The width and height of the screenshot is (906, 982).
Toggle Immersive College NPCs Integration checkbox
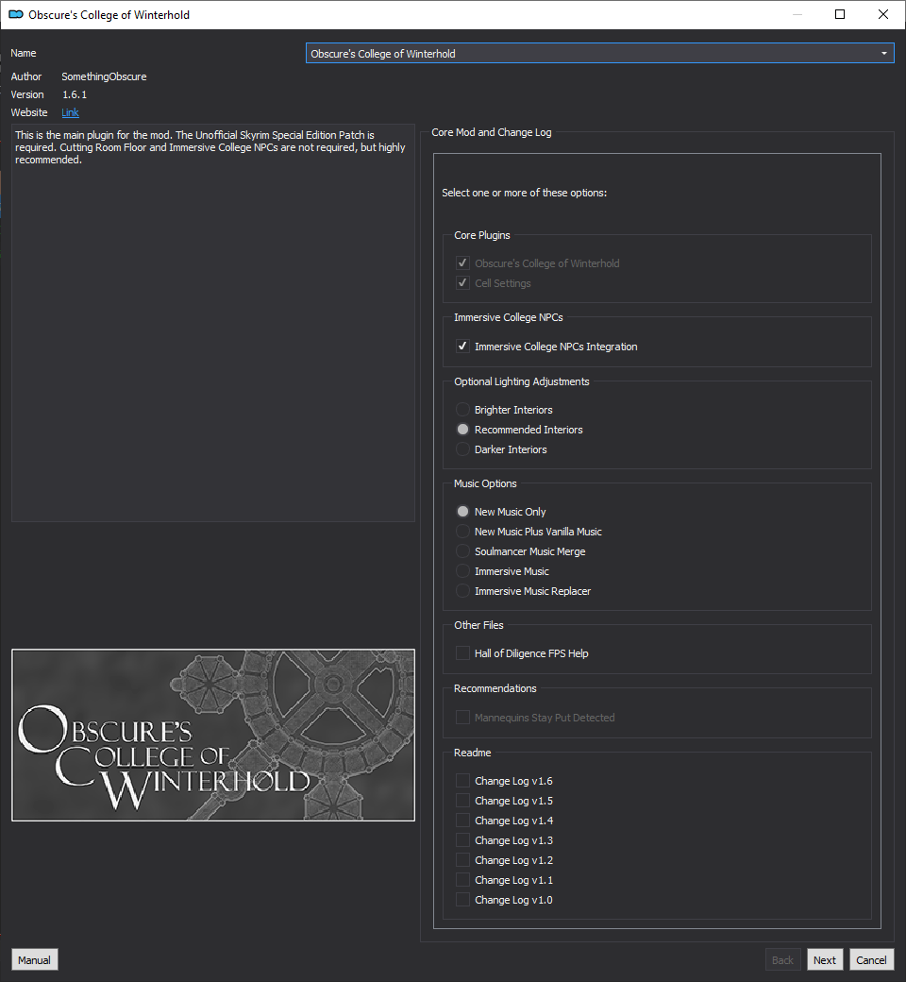[x=462, y=347]
